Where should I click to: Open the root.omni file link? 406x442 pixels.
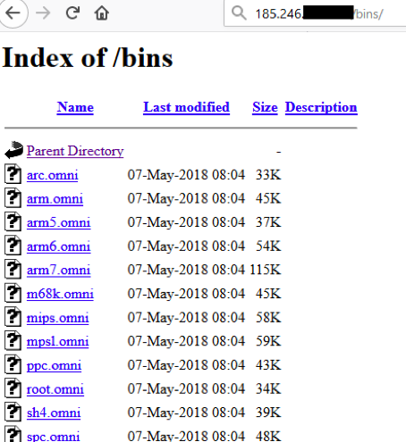coord(55,389)
